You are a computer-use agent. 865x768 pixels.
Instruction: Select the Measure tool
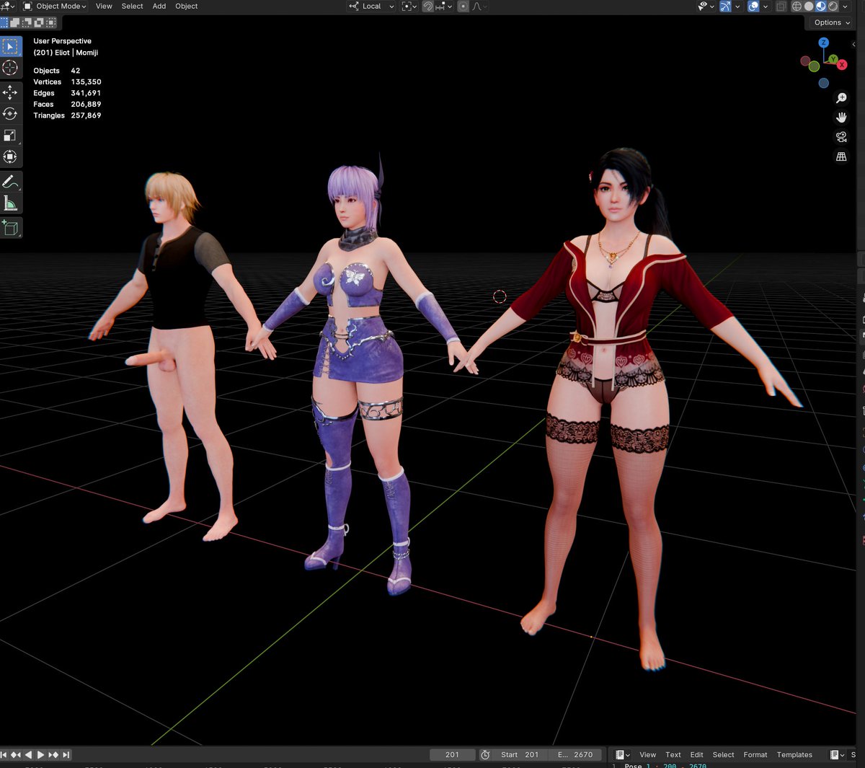[11, 203]
